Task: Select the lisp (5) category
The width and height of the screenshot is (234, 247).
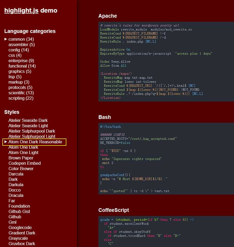Action: pyautogui.click(x=15, y=77)
